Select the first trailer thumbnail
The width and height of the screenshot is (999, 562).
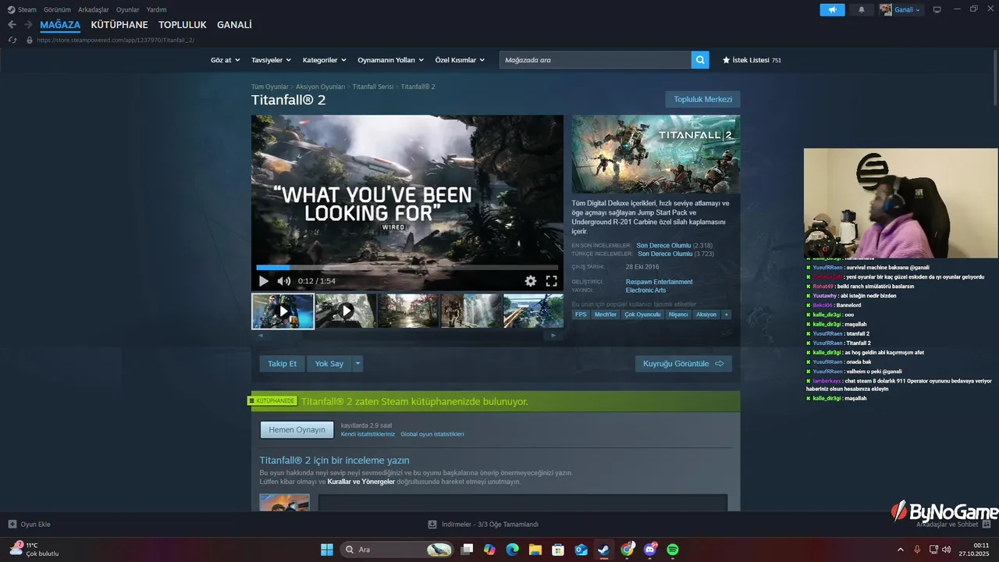coord(283,311)
